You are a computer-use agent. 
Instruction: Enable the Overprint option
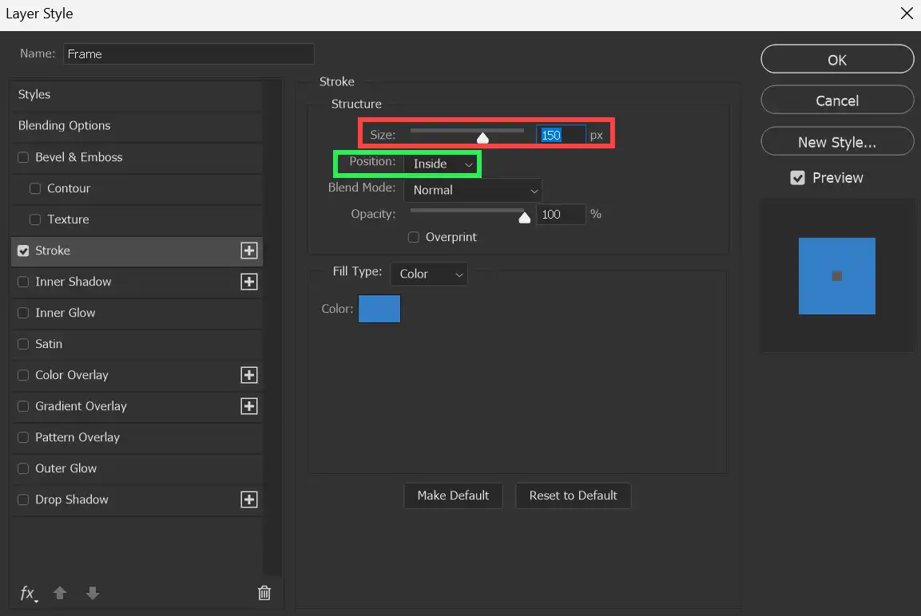click(413, 237)
